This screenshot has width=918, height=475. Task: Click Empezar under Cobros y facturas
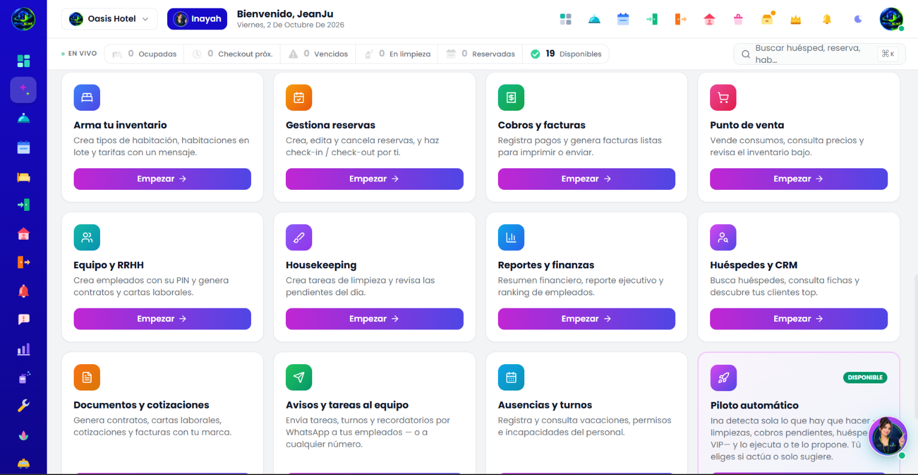587,179
